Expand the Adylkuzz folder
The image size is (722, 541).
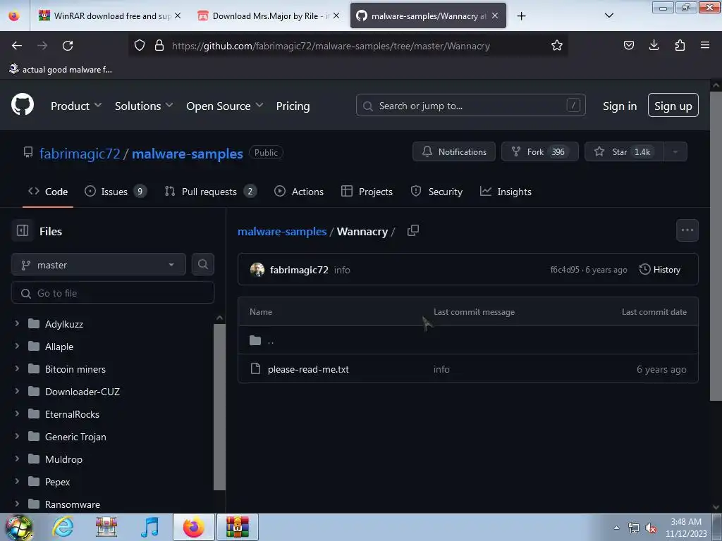coord(17,323)
